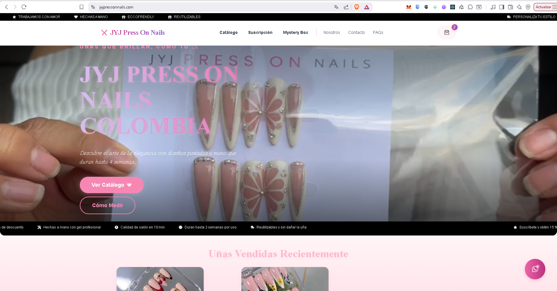Open green tree extension icon
Image resolution: width=557 pixels, height=291 pixels.
click(435, 7)
